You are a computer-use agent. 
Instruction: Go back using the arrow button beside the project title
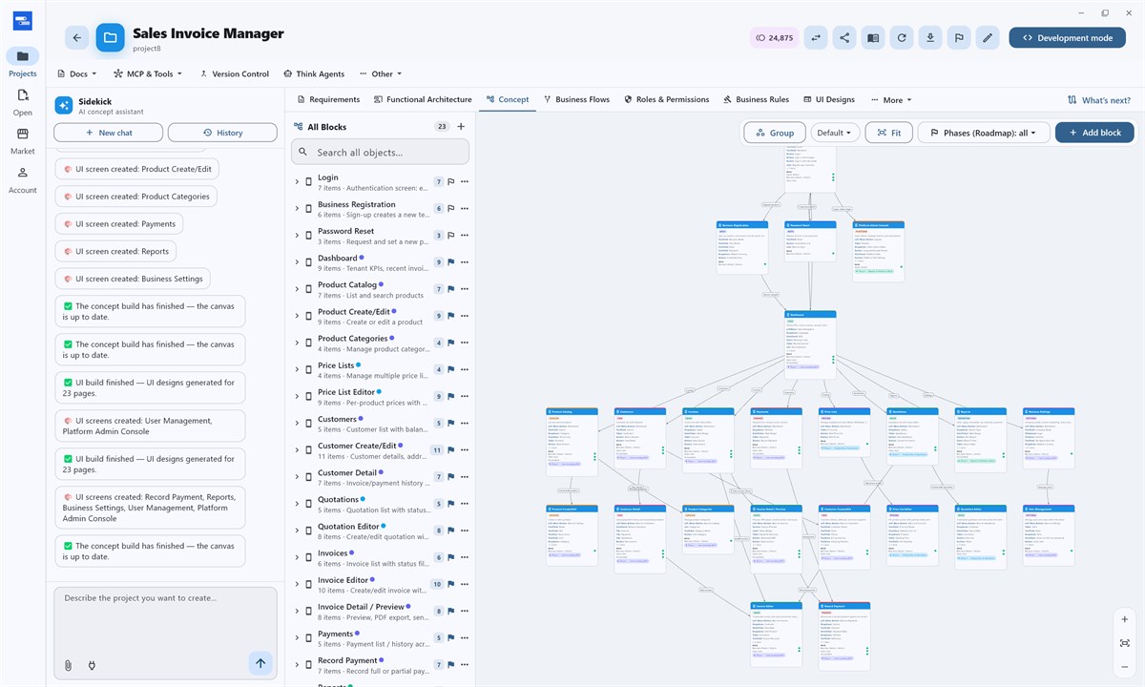point(77,38)
